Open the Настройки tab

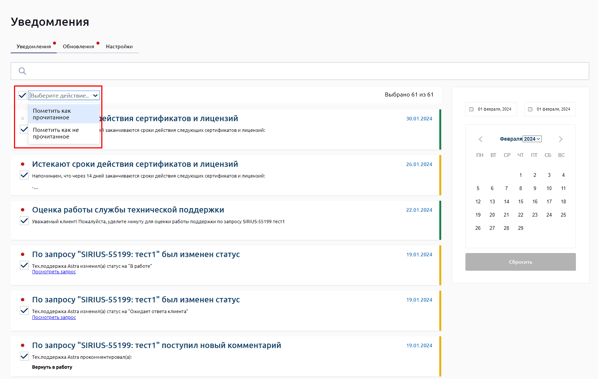(x=119, y=46)
